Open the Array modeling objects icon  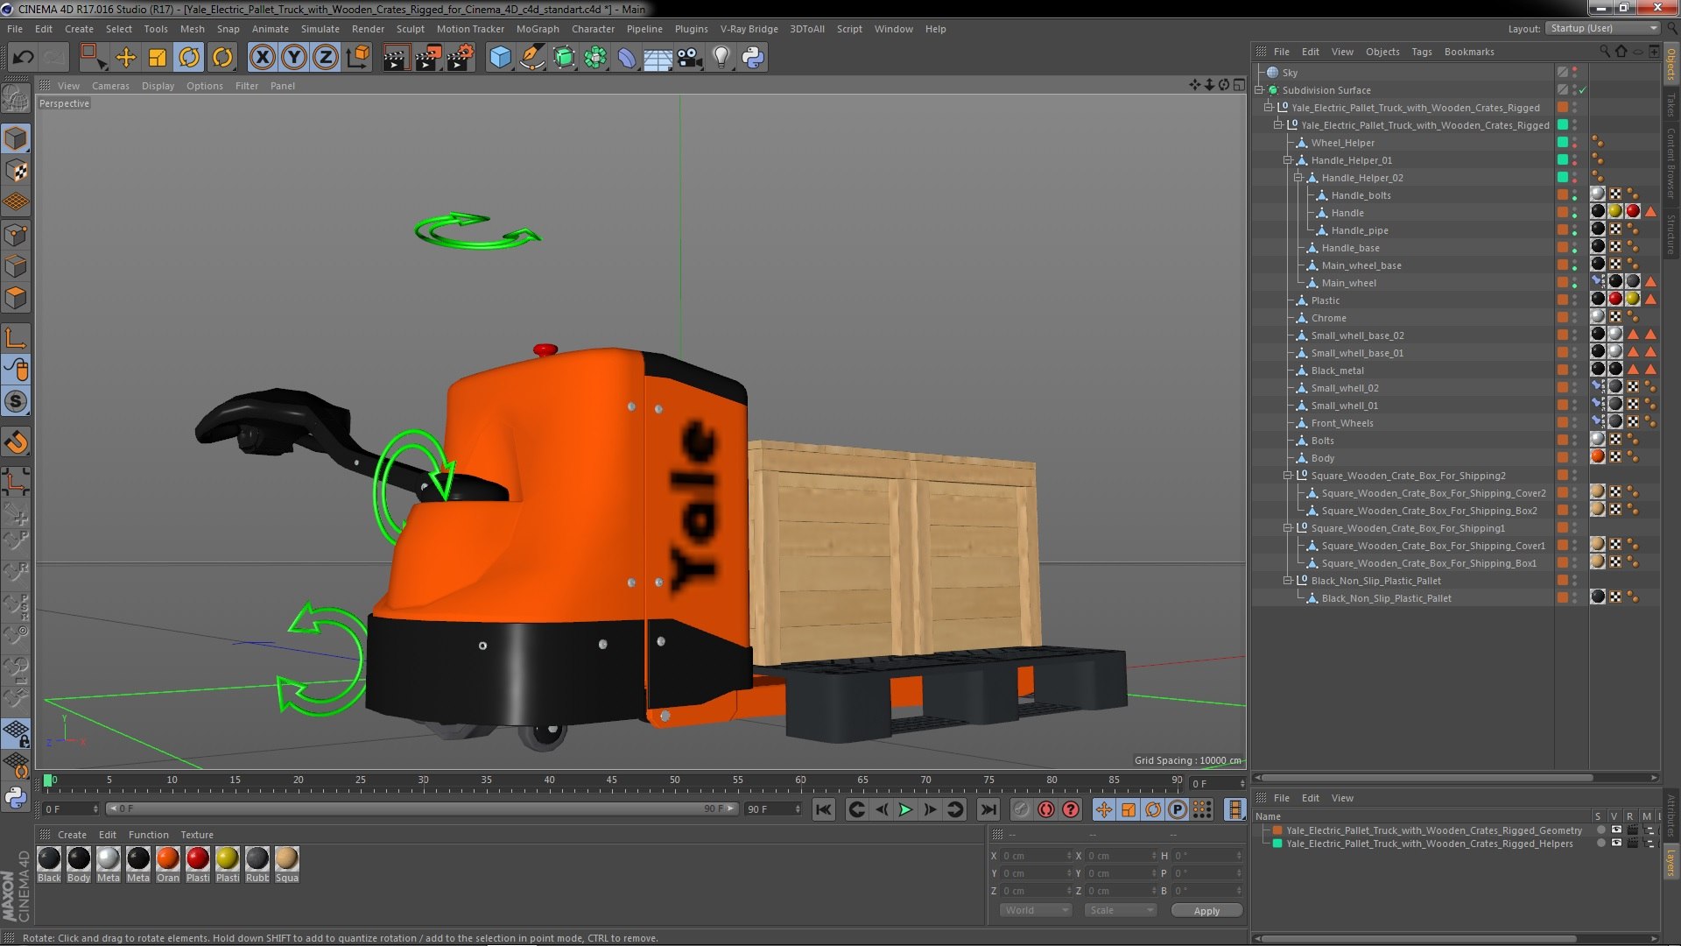pos(595,58)
